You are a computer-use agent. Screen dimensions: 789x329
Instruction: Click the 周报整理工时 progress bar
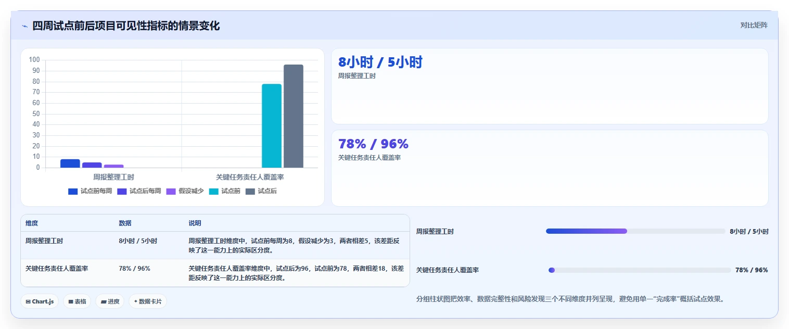click(635, 231)
